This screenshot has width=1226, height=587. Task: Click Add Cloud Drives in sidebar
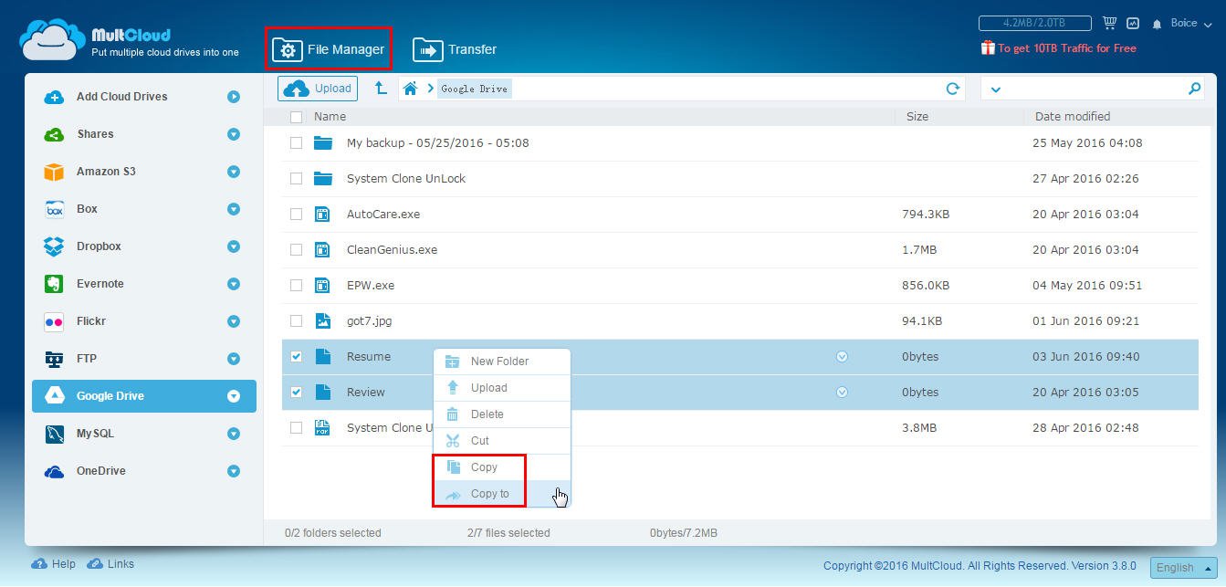(x=122, y=97)
